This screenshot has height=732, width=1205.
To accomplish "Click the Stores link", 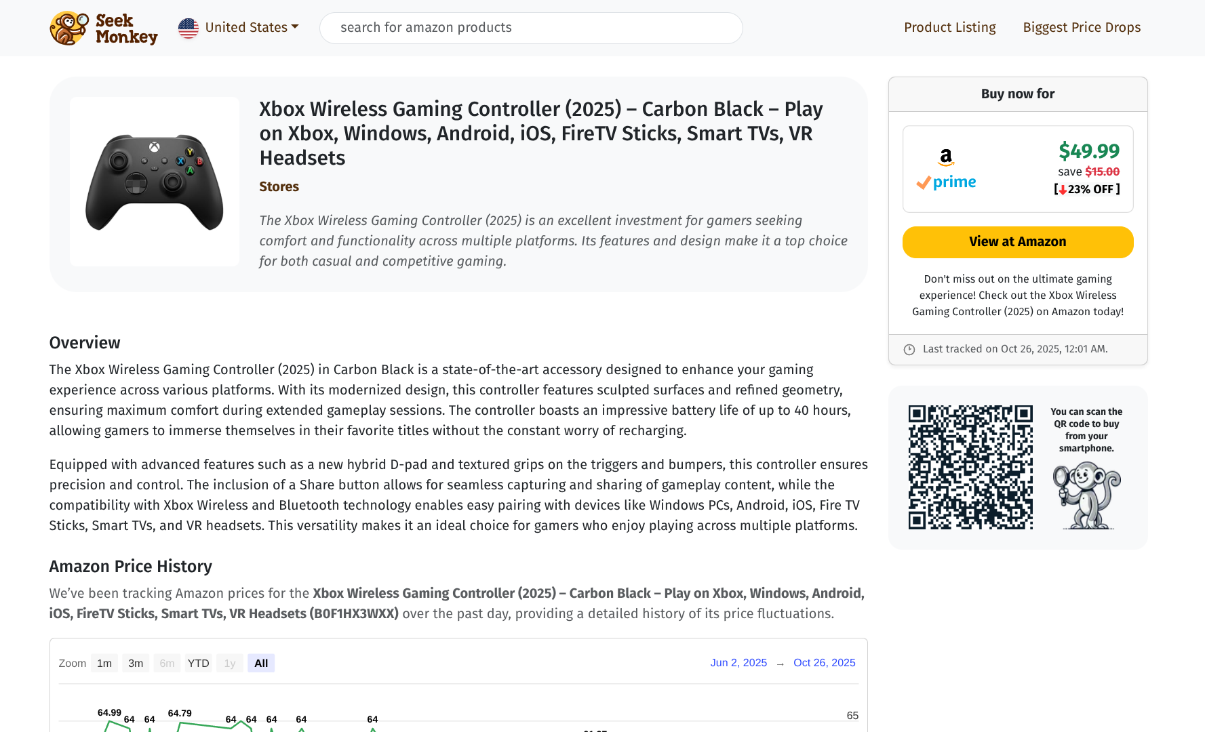I will coord(279,186).
